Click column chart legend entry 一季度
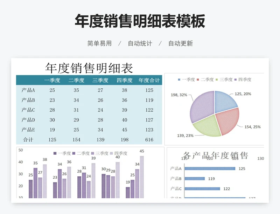Viewport: 280px width, 214px height. (62, 153)
